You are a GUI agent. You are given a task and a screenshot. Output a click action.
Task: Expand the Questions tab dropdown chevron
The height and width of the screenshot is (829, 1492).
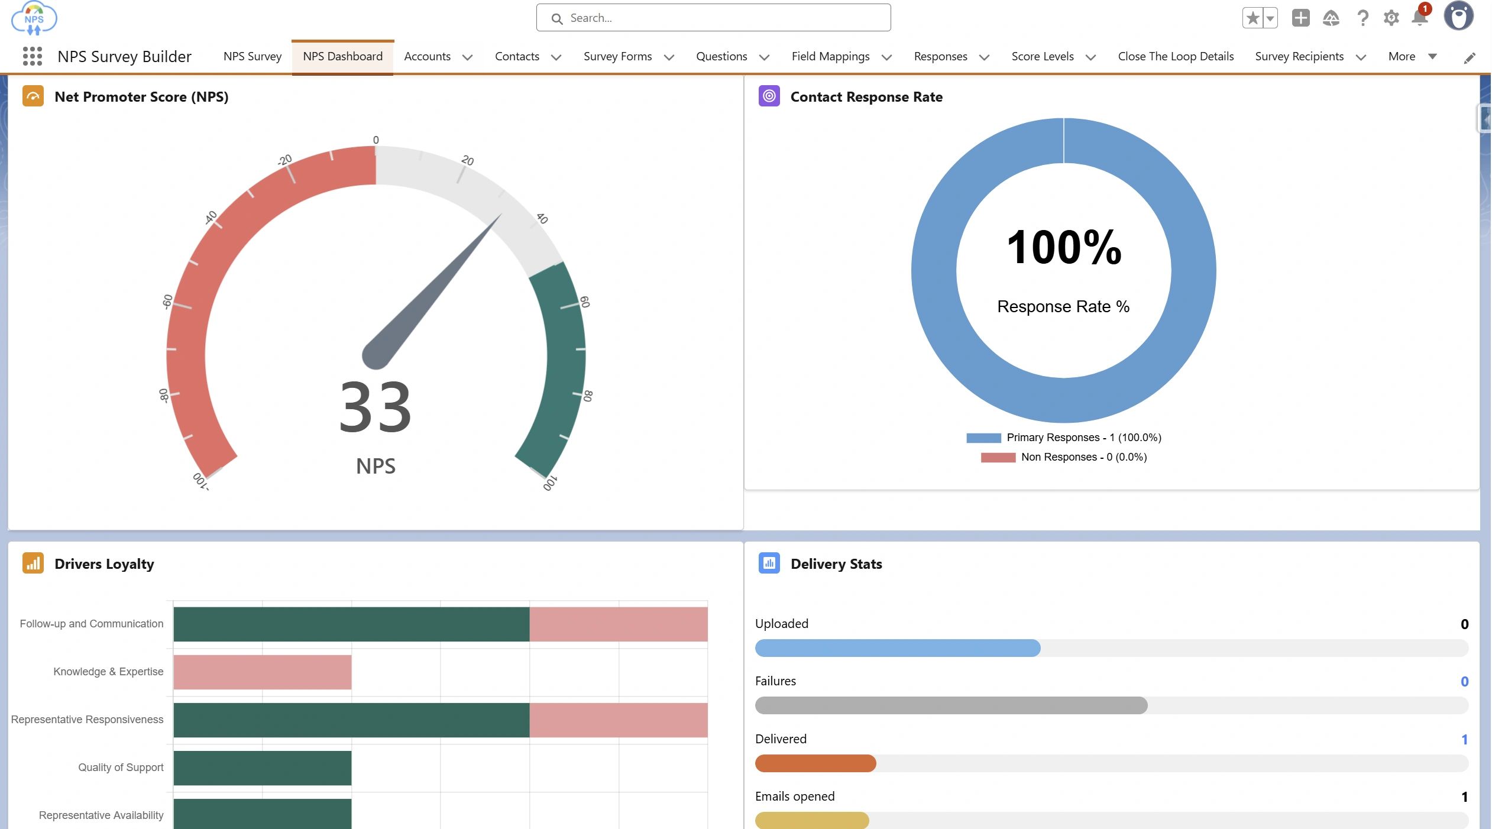[764, 57]
